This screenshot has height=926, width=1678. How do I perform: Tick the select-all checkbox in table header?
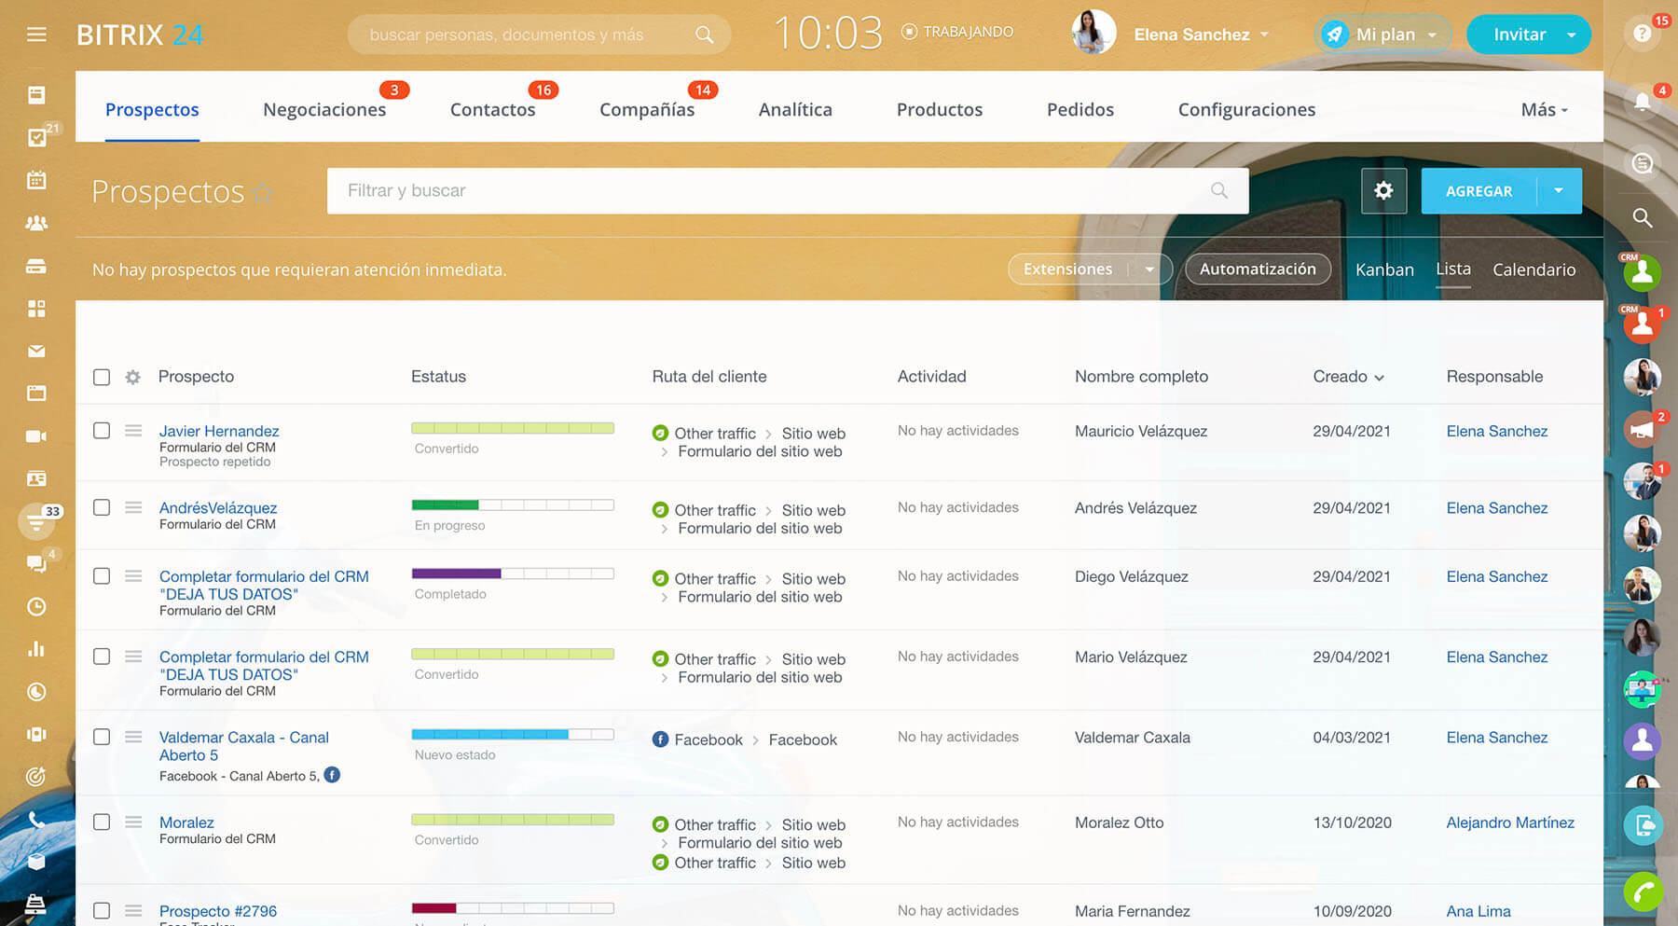[102, 377]
